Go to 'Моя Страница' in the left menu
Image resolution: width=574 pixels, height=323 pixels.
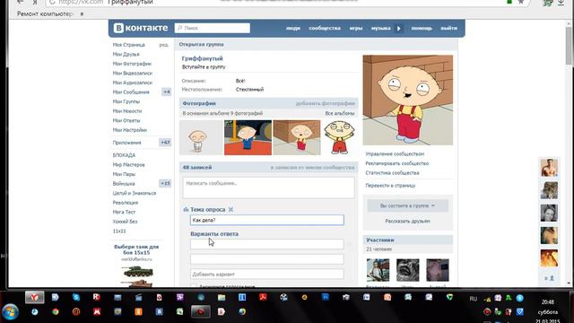click(129, 45)
